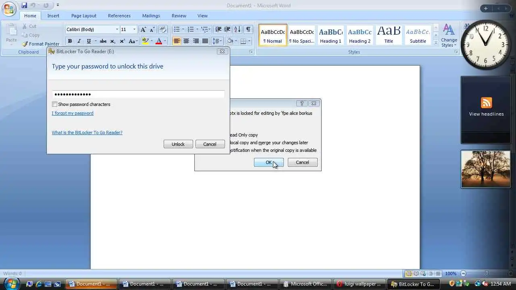Click the Unlock button

click(x=178, y=144)
